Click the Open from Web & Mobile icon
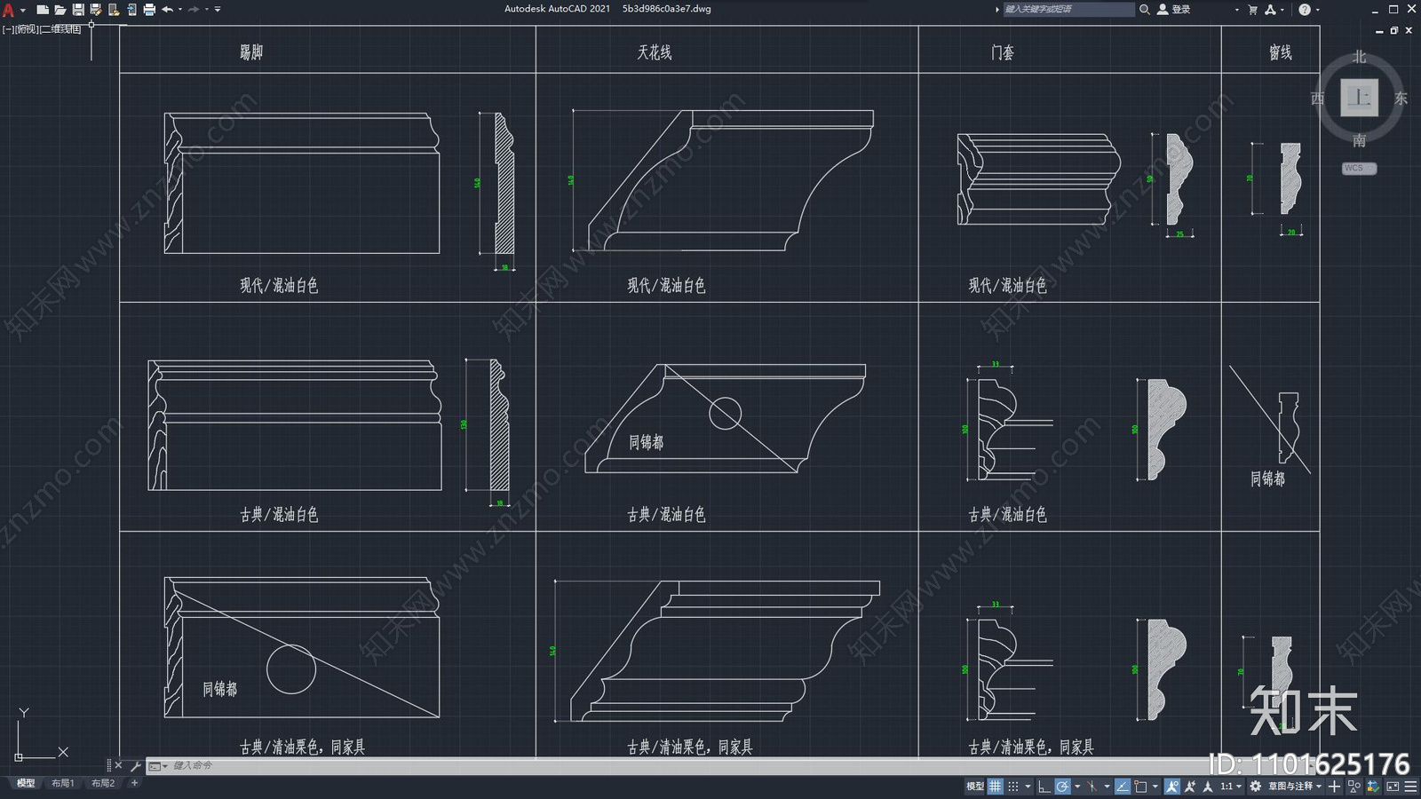This screenshot has height=799, width=1421. point(114,10)
